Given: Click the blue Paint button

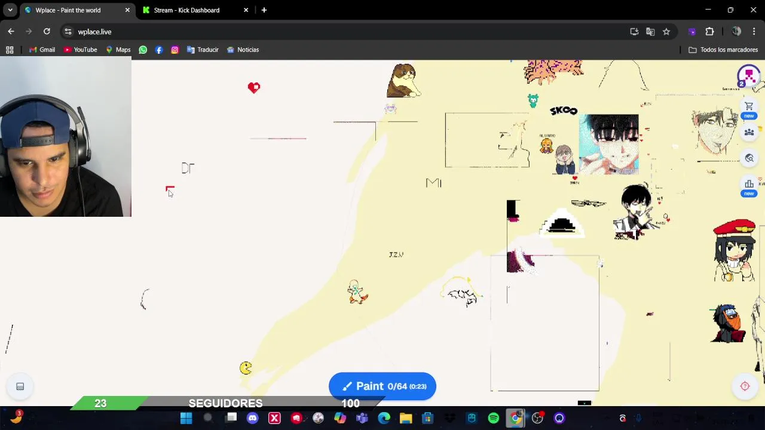Looking at the screenshot, I should 382,386.
